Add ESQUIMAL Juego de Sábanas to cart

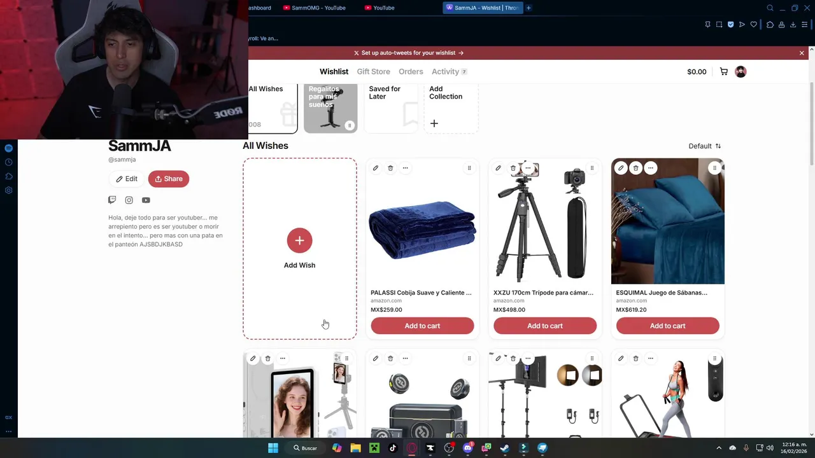tap(668, 326)
